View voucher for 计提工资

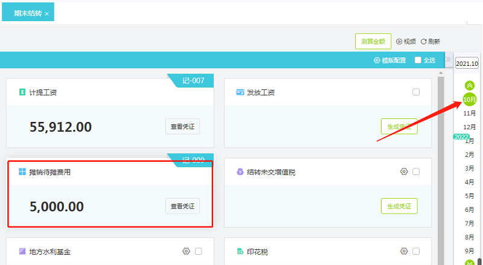[182, 126]
